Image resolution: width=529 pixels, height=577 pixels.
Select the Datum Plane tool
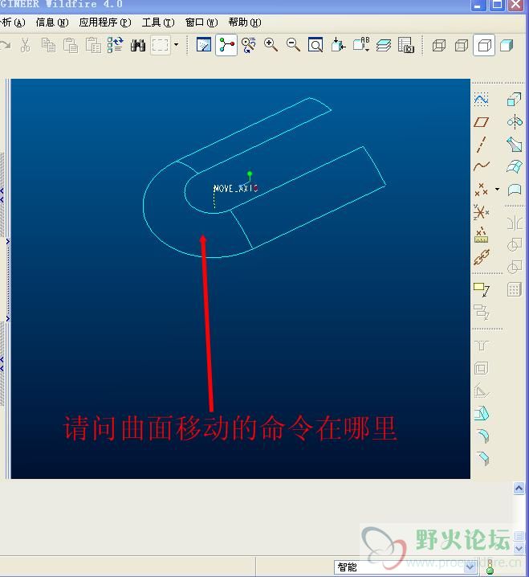pyautogui.click(x=481, y=122)
